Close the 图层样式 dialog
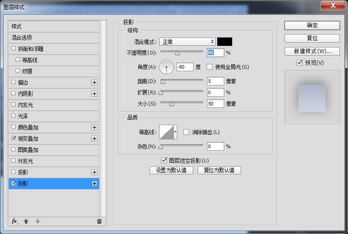The height and width of the screenshot is (234, 348). click(332, 5)
